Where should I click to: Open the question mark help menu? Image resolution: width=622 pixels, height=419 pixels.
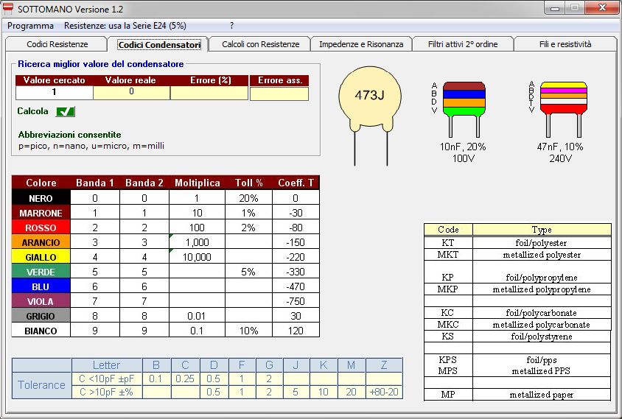[232, 25]
